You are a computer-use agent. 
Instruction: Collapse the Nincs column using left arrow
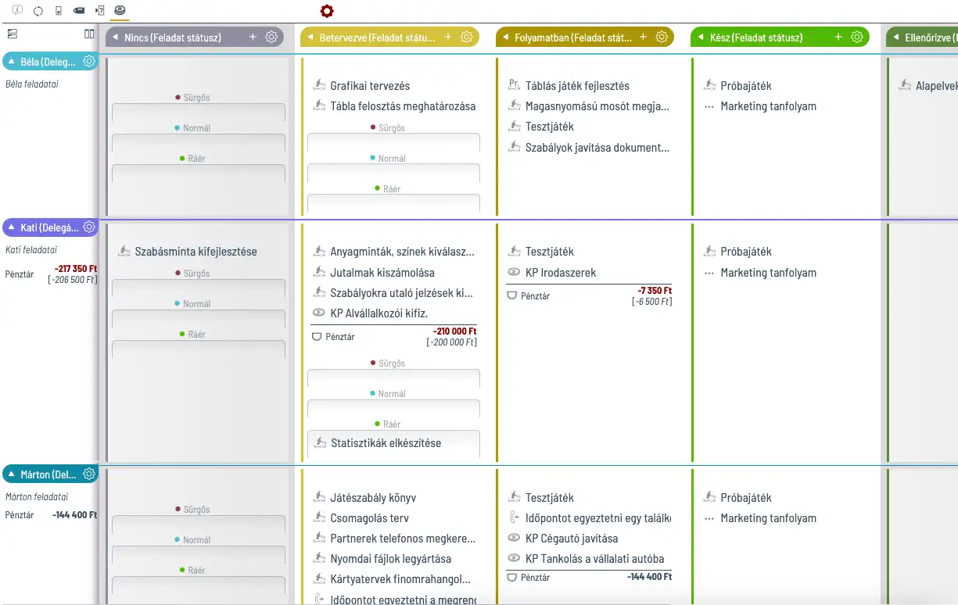116,38
